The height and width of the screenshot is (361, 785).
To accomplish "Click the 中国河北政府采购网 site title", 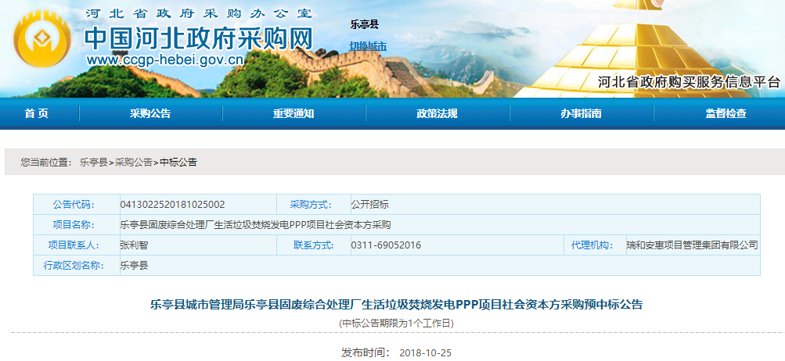I will 198,37.
